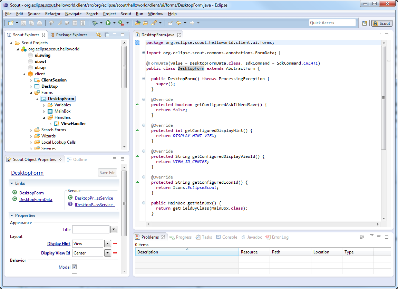This screenshot has height=289, width=398.
Task: Switch to the Outline tab
Action: 77,159
